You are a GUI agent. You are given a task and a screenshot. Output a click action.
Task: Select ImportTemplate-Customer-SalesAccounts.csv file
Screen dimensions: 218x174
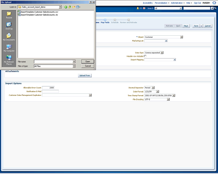pyautogui.click(x=38, y=12)
